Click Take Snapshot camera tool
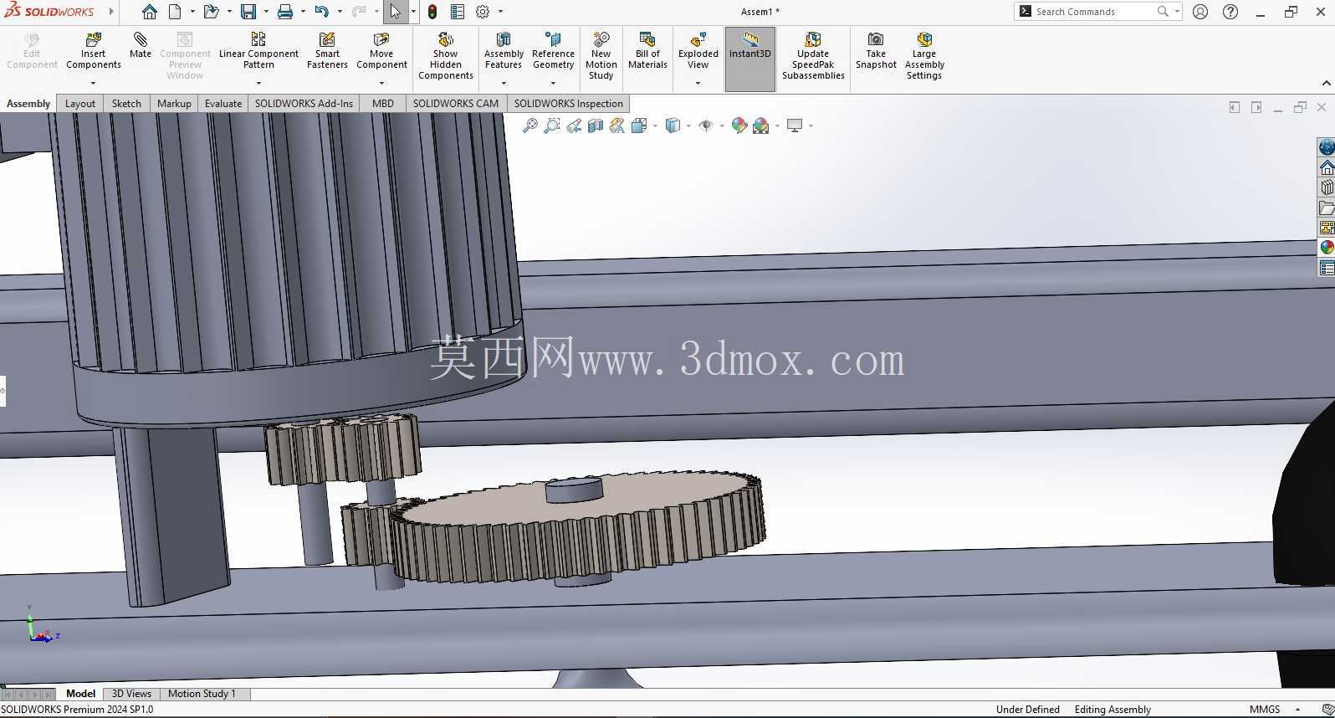1335x718 pixels. (876, 50)
